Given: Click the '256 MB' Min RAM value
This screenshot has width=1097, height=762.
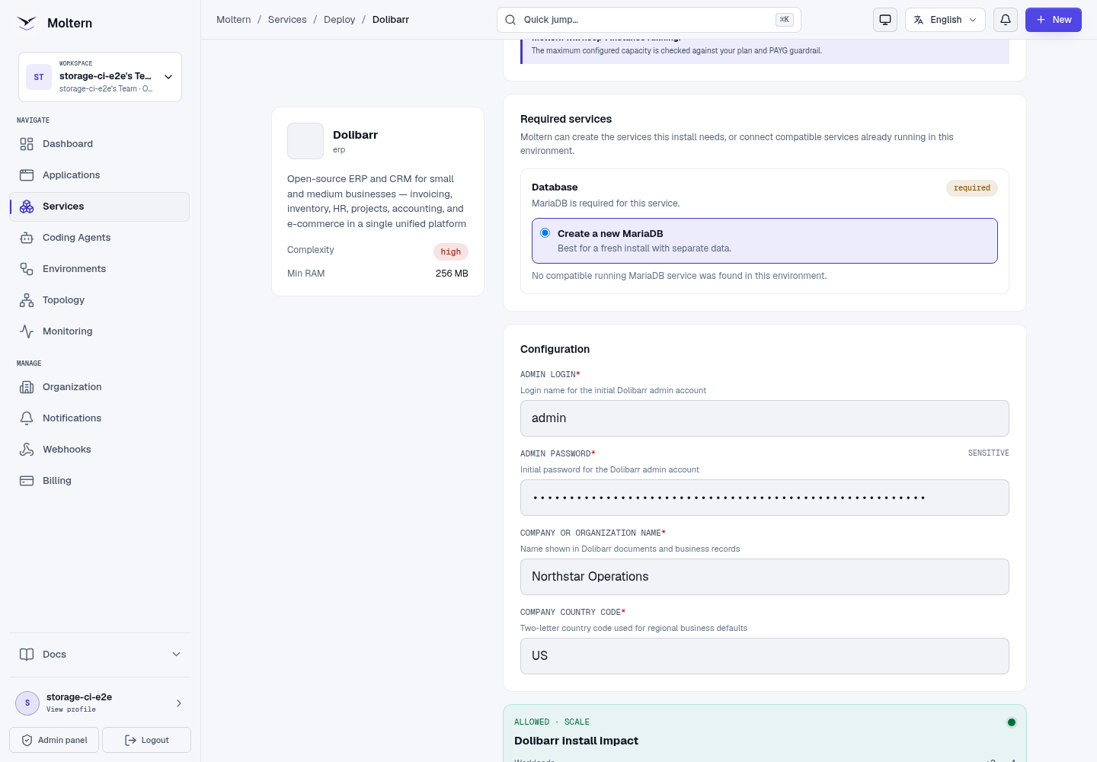Looking at the screenshot, I should (452, 274).
